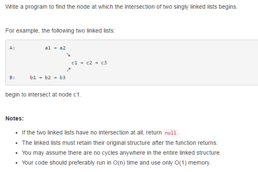The height and width of the screenshot is (172, 258).
Task: Click the pink null code label
Action: coord(170,133)
